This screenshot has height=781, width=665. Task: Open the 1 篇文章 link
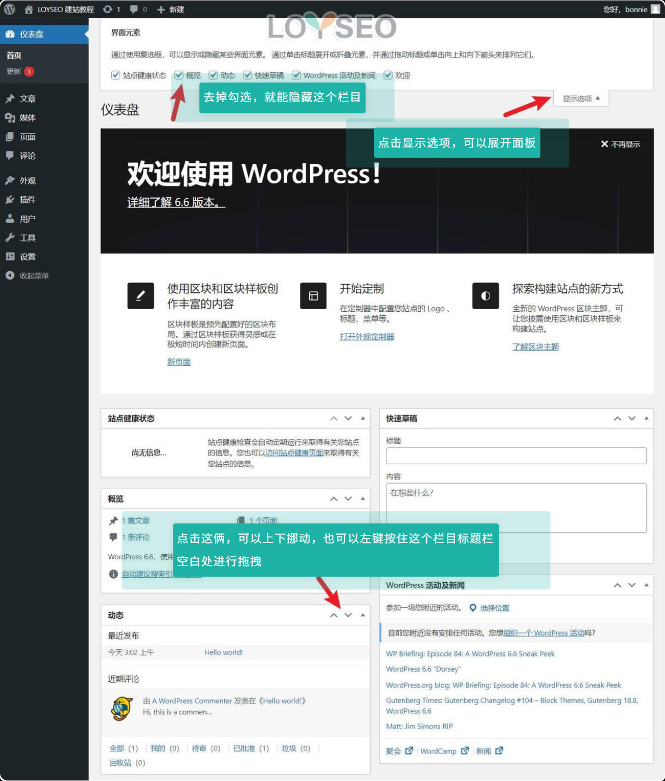[136, 521]
